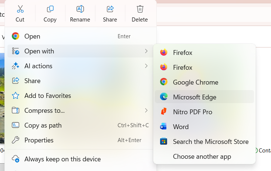Select Always keep on this device
Image resolution: width=271 pixels, height=171 pixels.
pos(80,159)
